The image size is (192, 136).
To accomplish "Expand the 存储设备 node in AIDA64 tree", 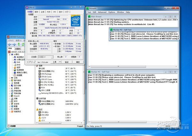I will pos(10,91).
